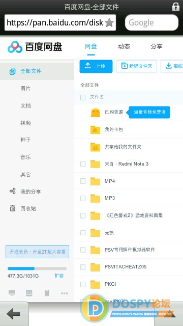The height and width of the screenshot is (326, 183).
Task: Switch to the 分享 tab
Action: pos(157,46)
